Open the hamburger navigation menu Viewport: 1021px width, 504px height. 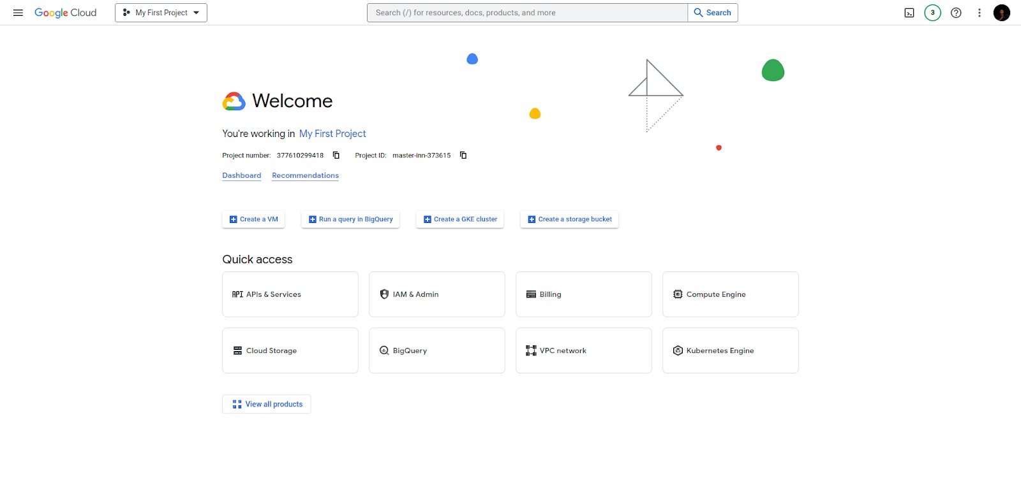click(18, 13)
